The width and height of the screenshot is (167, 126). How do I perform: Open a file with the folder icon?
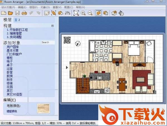click(x=11, y=13)
